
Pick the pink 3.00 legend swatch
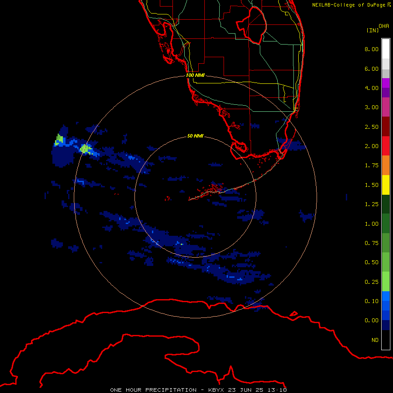386,107
